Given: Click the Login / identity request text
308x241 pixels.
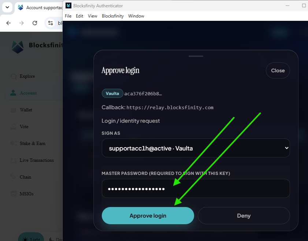Looking at the screenshot, I should tap(131, 121).
